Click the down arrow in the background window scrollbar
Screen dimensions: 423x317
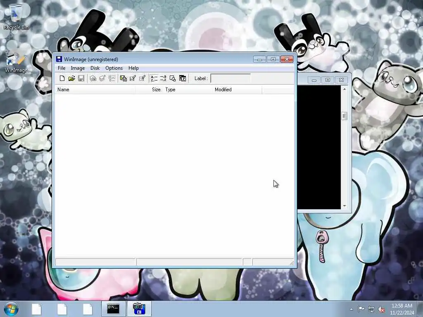click(x=345, y=206)
